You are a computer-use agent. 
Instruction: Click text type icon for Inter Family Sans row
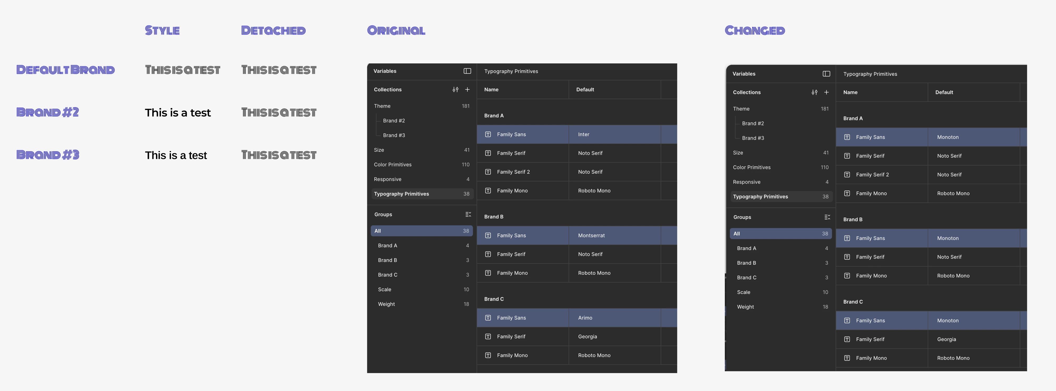(488, 134)
